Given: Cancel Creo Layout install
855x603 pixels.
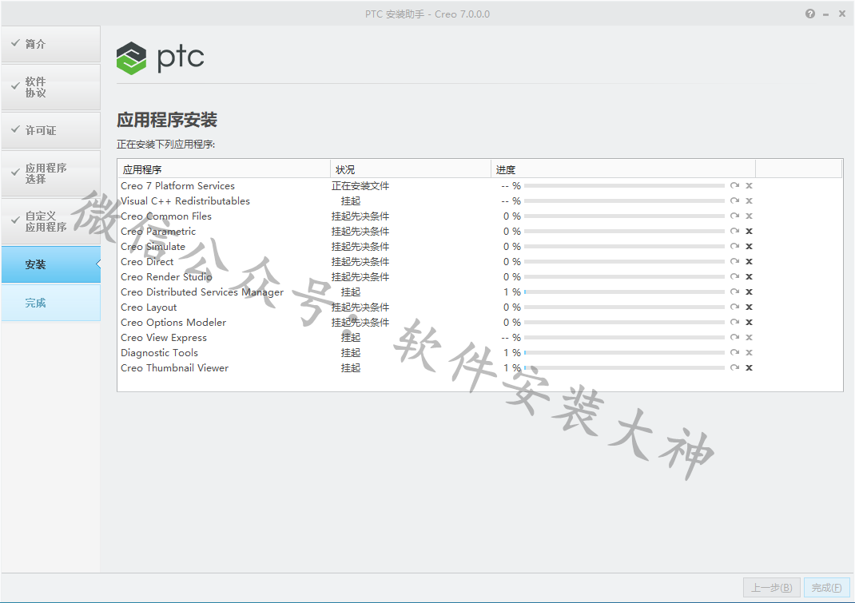Looking at the screenshot, I should point(750,307).
